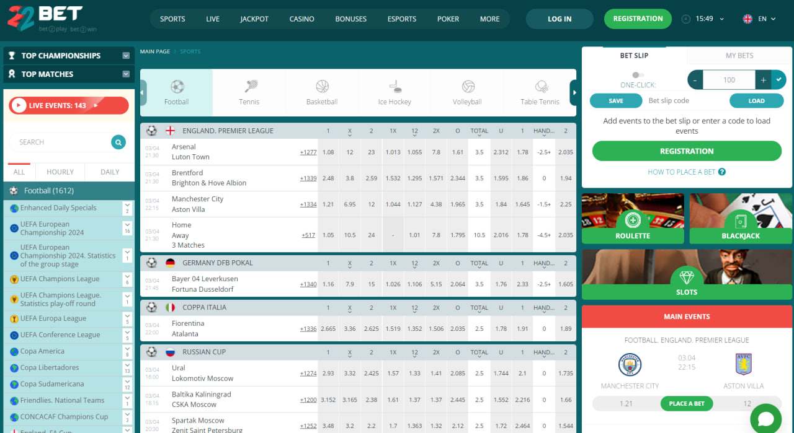Image resolution: width=794 pixels, height=433 pixels.
Task: Select odds 2.48 for Brentford win
Action: click(328, 178)
